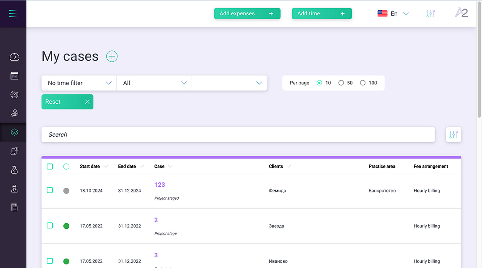The image size is (482, 268).
Task: Click Hourly billing in case 2 row
Action: (x=427, y=226)
